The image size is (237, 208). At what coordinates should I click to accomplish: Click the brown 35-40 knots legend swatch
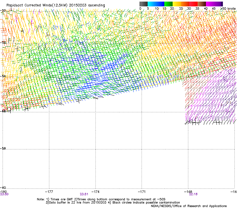202,4
